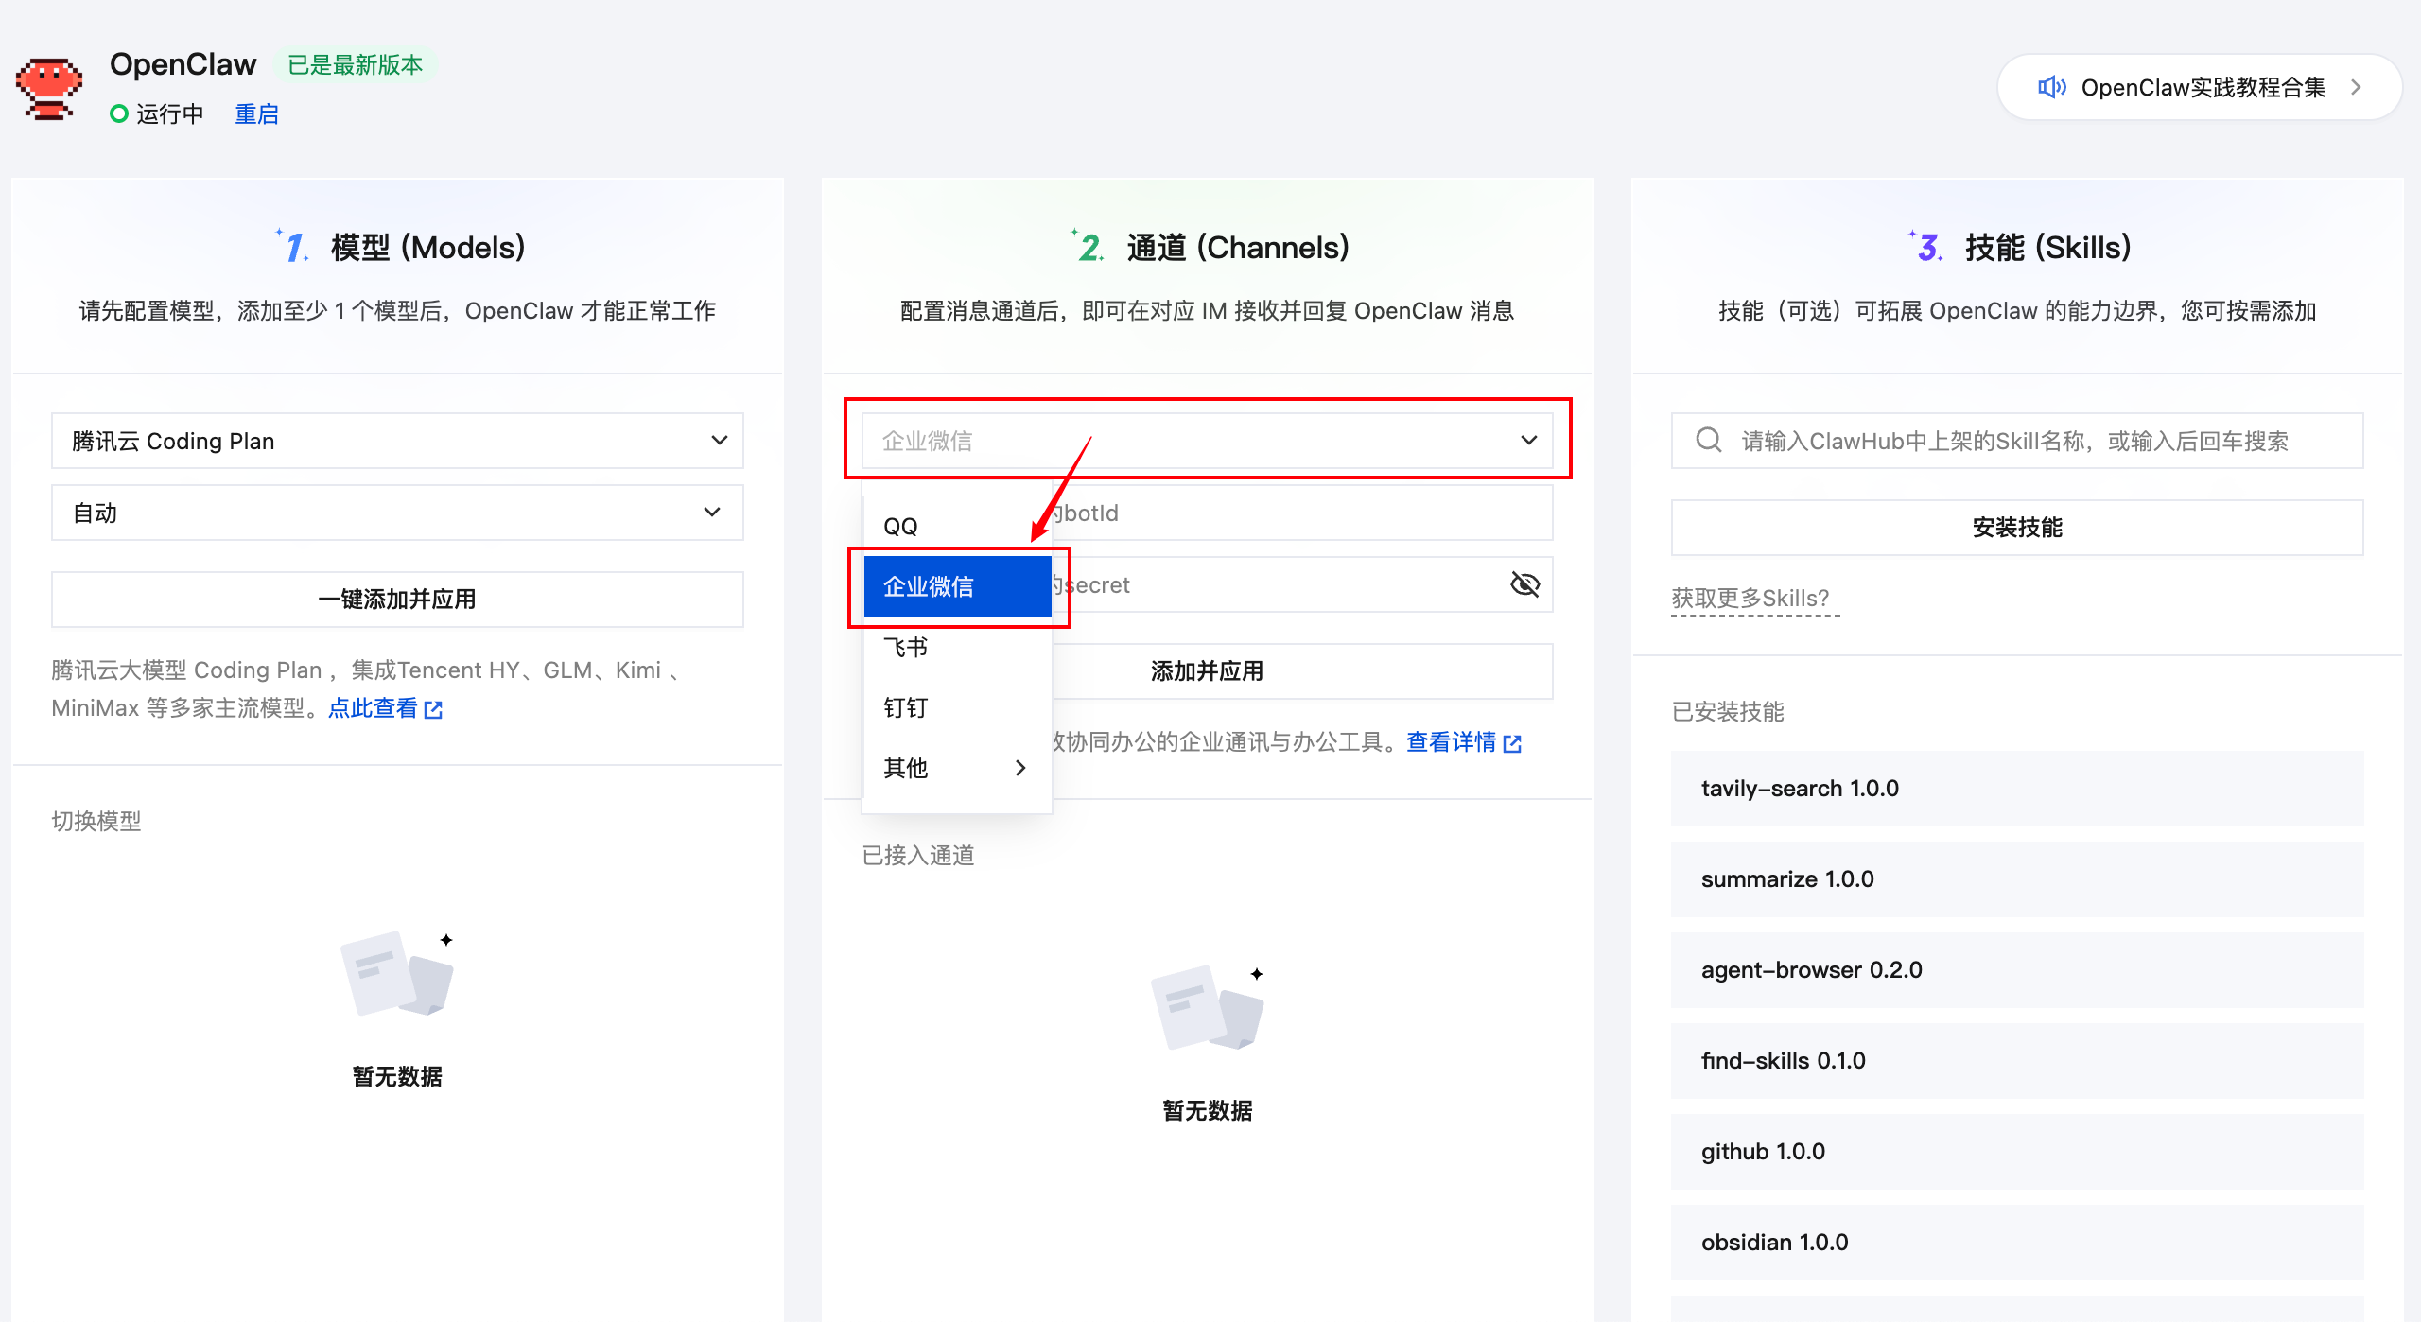The height and width of the screenshot is (1322, 2421).
Task: Open the 自动 model selection dropdown
Action: point(397,513)
